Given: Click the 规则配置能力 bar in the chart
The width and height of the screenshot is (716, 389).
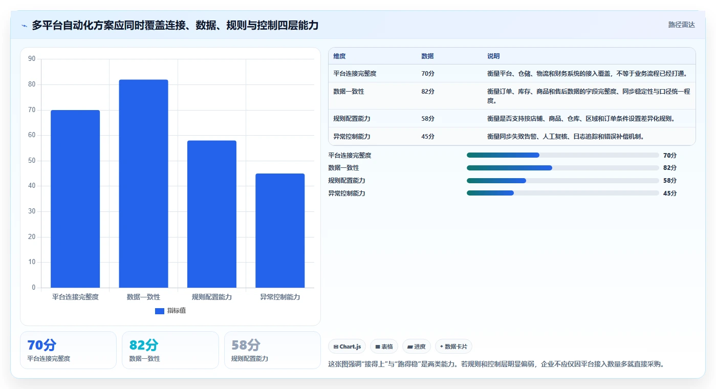Looking at the screenshot, I should point(212,214).
